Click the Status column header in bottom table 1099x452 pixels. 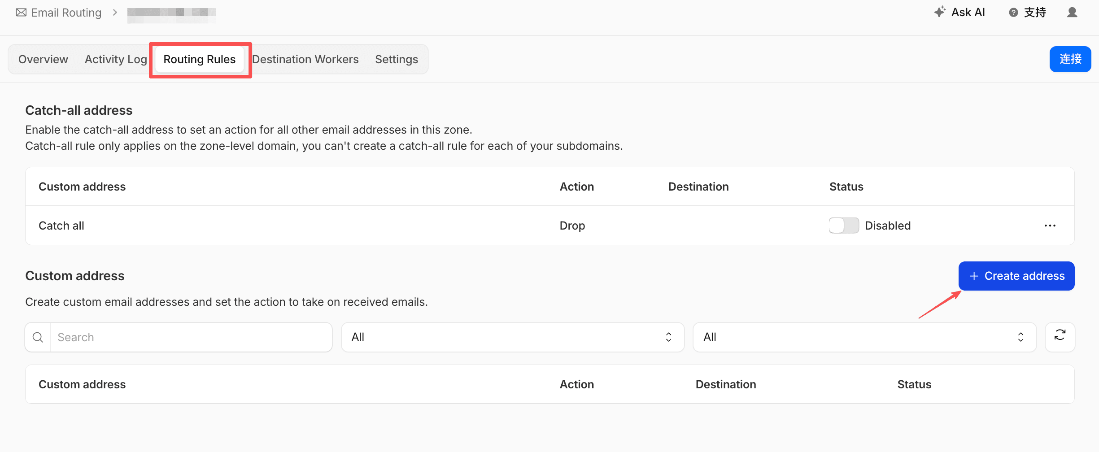click(x=914, y=384)
